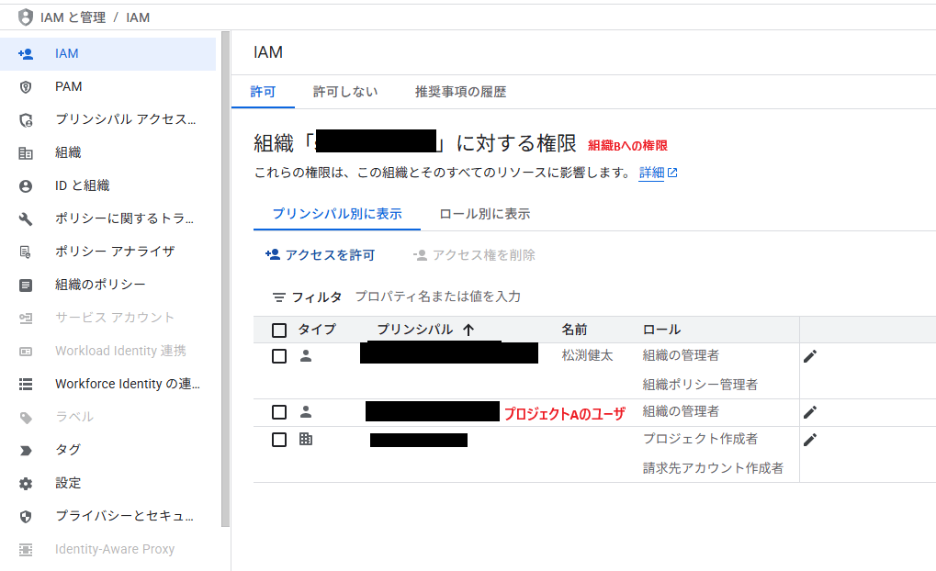Click the Identity-Aware Proxy icon

pyautogui.click(x=26, y=550)
